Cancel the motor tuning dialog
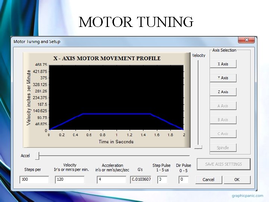Screen dimensions: 269x202 pyautogui.click(x=208, y=180)
